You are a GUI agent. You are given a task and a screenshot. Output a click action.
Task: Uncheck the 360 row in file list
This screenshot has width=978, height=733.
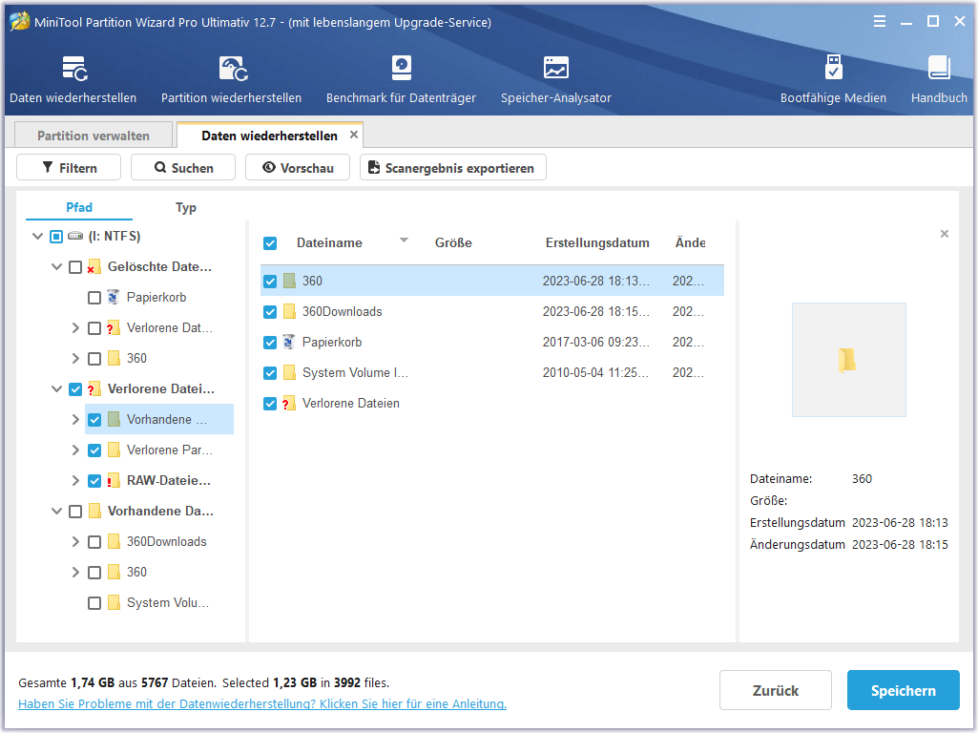click(x=270, y=282)
